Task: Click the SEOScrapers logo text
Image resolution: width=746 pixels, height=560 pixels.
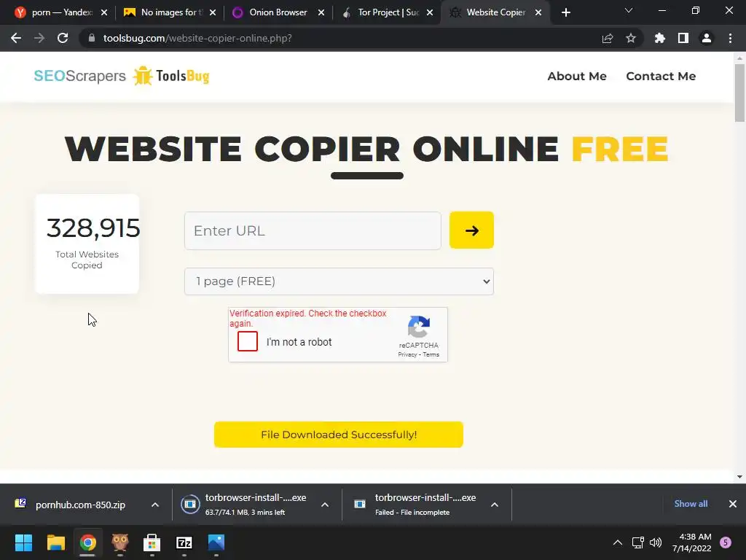Action: point(80,76)
